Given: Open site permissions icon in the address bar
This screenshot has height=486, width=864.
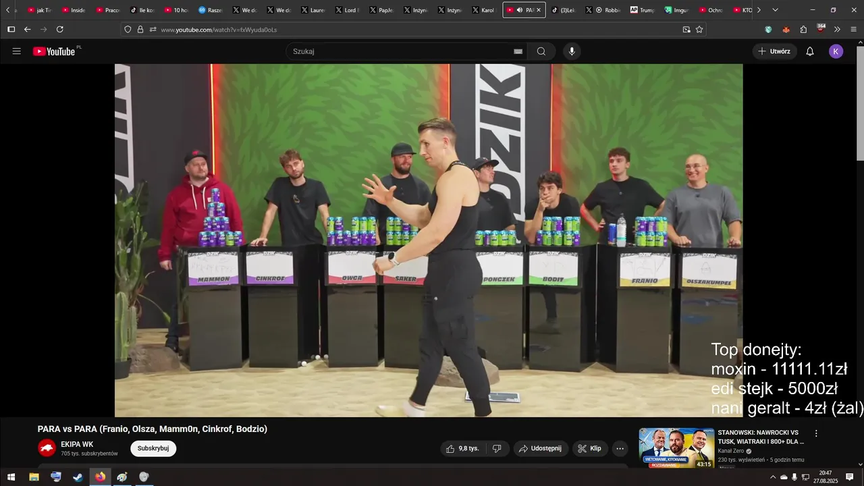Looking at the screenshot, I should click(x=153, y=29).
